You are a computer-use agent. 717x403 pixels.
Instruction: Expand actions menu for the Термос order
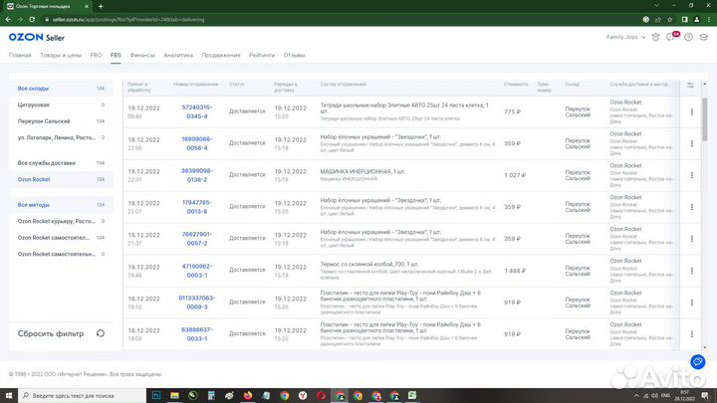click(x=690, y=271)
